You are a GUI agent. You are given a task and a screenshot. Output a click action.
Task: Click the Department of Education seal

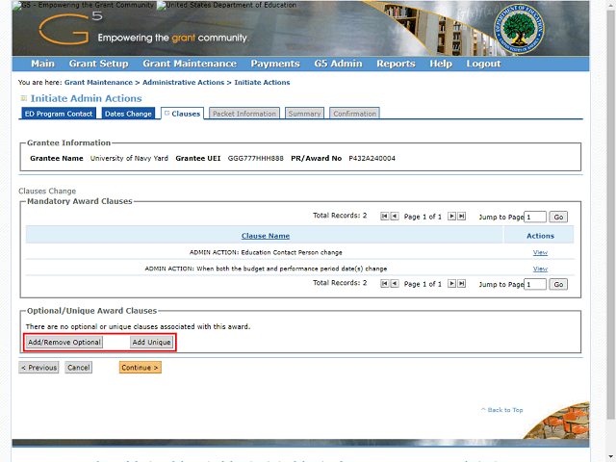pos(519,29)
